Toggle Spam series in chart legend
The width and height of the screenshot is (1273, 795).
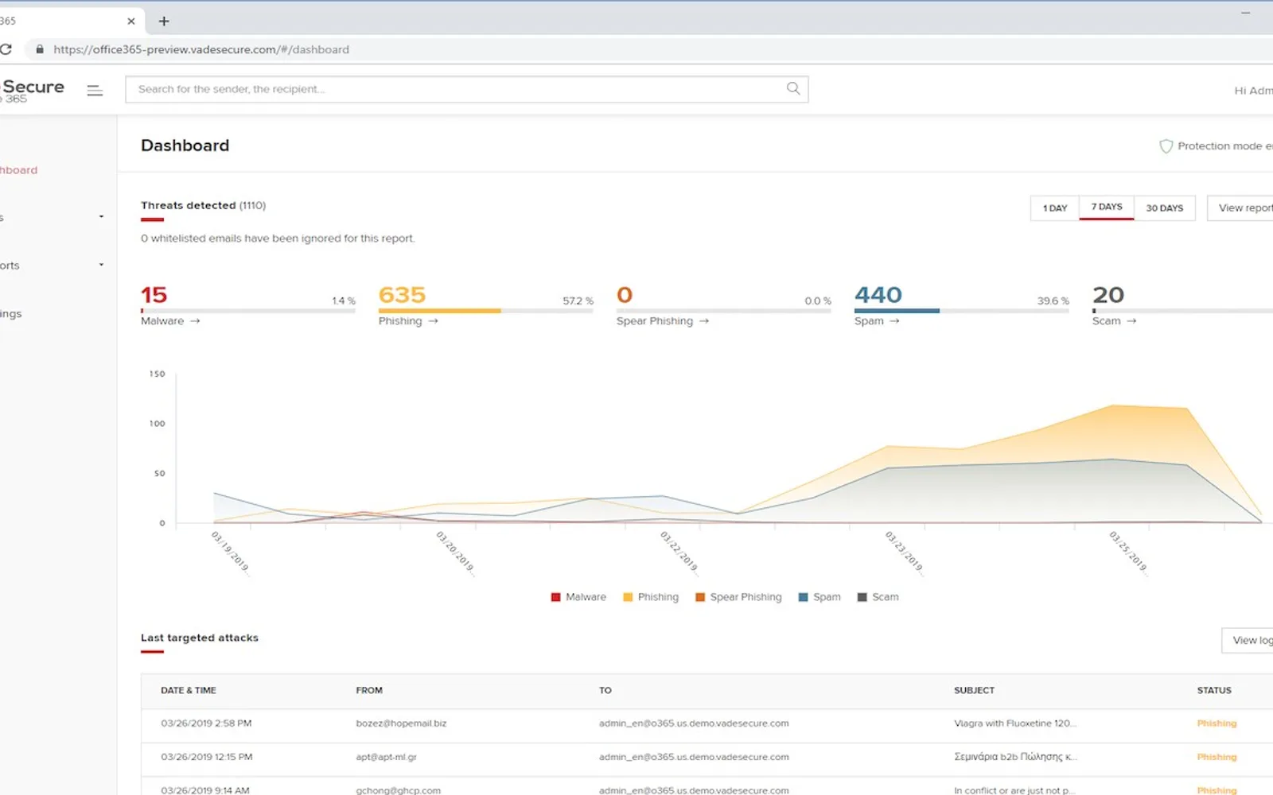pyautogui.click(x=819, y=597)
